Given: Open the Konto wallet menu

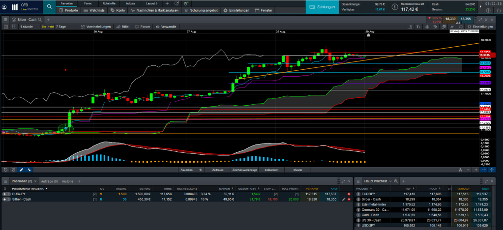Looking at the screenshot, I should pos(118,10).
